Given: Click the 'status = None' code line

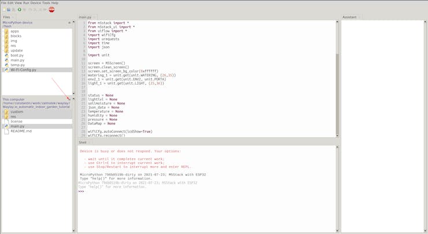Looking at the screenshot, I should point(101,96).
